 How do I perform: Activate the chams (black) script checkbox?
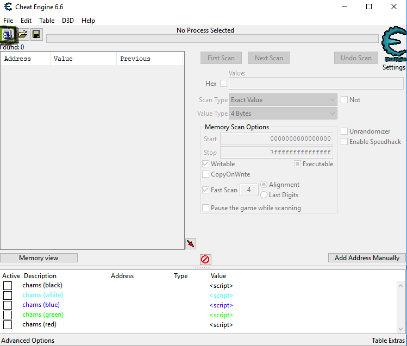click(8, 286)
